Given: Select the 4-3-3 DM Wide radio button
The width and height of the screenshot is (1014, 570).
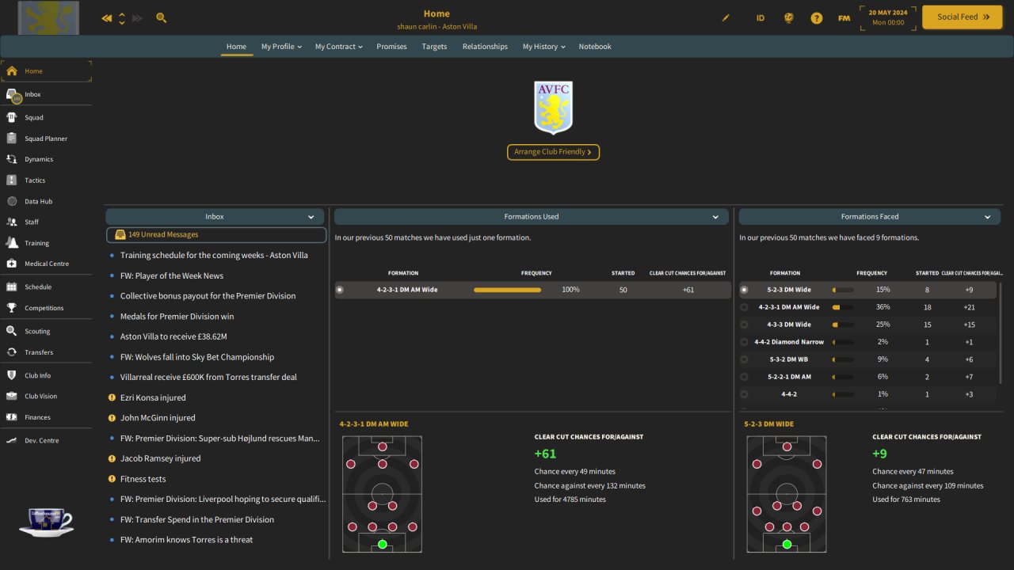Looking at the screenshot, I should pos(744,325).
